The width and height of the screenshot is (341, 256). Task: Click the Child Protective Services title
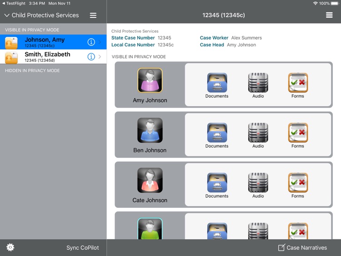click(x=45, y=15)
